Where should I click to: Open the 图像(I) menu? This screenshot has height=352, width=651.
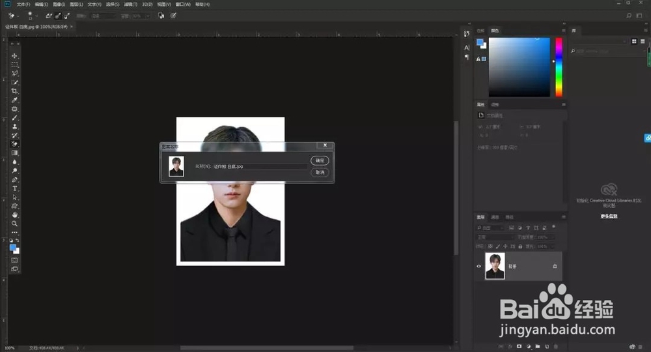[60, 5]
